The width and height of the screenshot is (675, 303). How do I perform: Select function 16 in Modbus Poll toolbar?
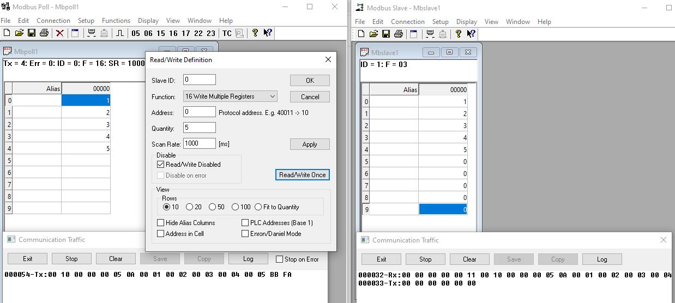(x=173, y=33)
